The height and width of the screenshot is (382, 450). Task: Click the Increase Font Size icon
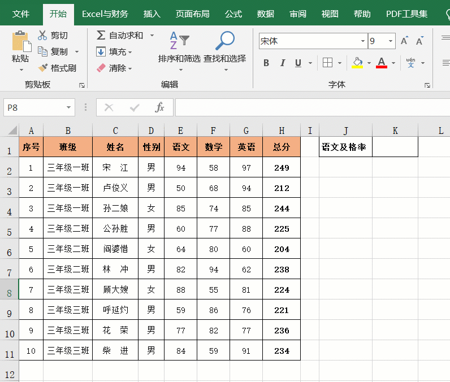tap(404, 41)
